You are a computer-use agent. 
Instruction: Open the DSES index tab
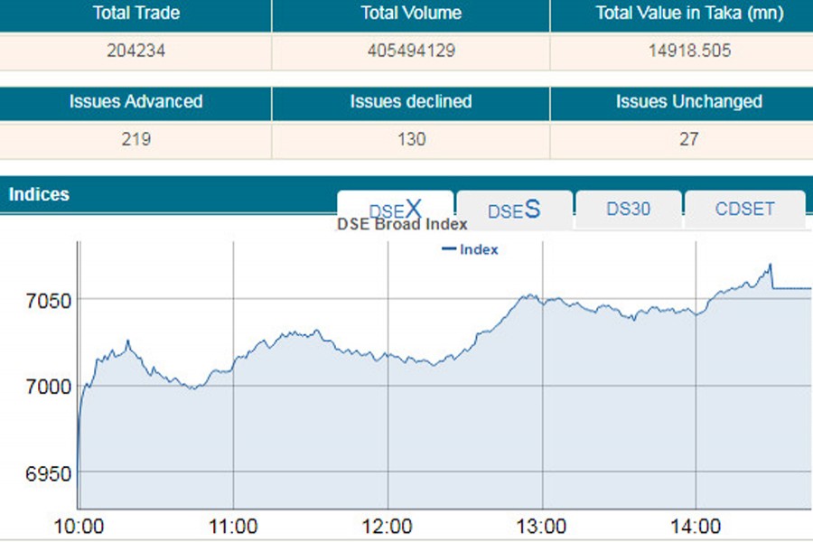click(x=513, y=209)
